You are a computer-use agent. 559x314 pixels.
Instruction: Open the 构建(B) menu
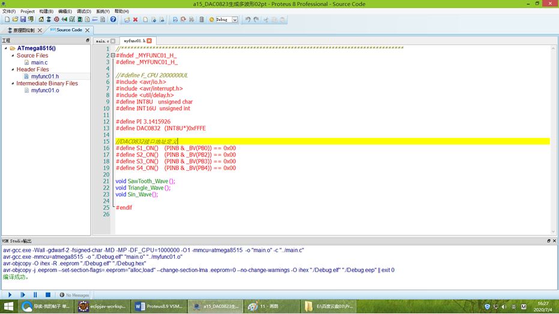(46, 11)
